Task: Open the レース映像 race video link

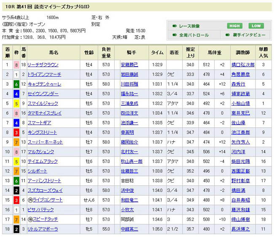Action: [x=191, y=26]
